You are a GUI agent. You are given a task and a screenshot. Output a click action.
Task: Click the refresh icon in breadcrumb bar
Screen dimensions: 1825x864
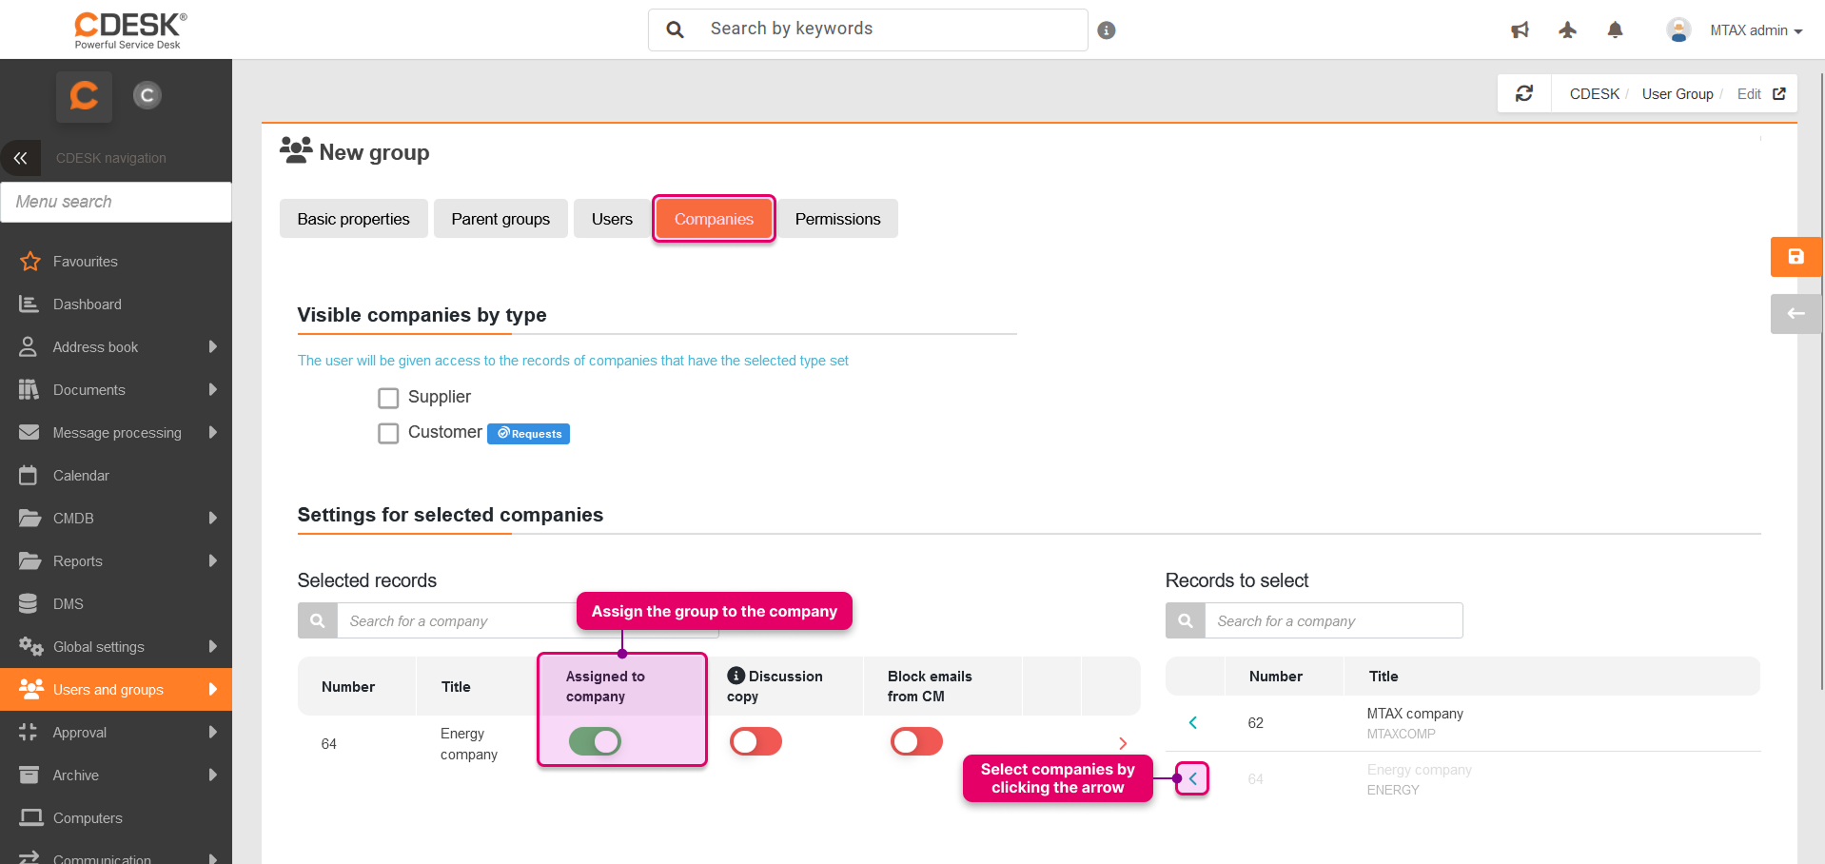click(1524, 93)
